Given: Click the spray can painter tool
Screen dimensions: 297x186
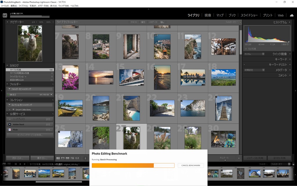Looking at the screenshot, I should coord(85,158).
